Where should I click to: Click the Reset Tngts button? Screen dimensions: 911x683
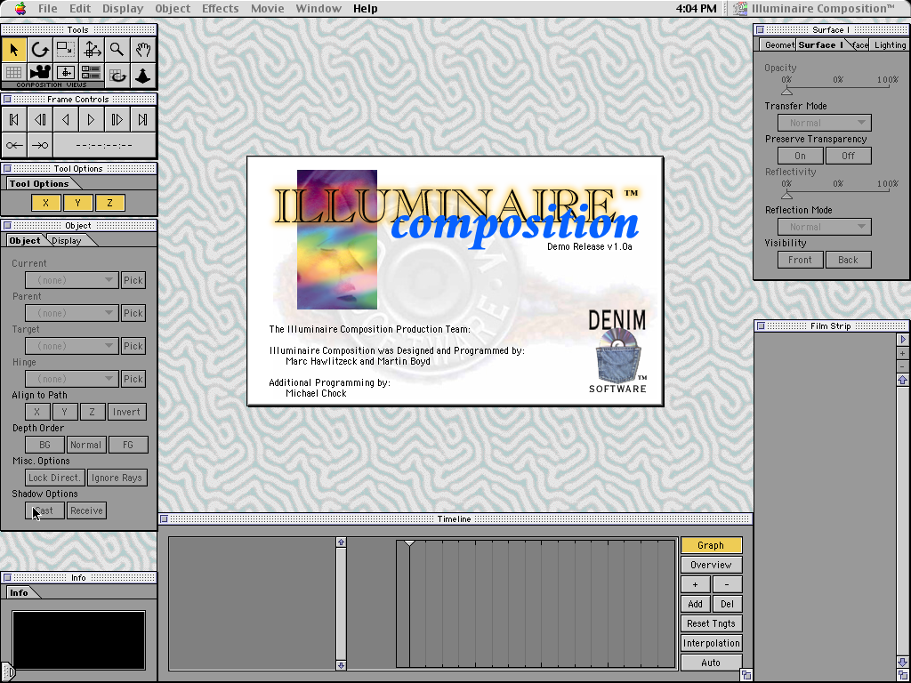point(711,623)
